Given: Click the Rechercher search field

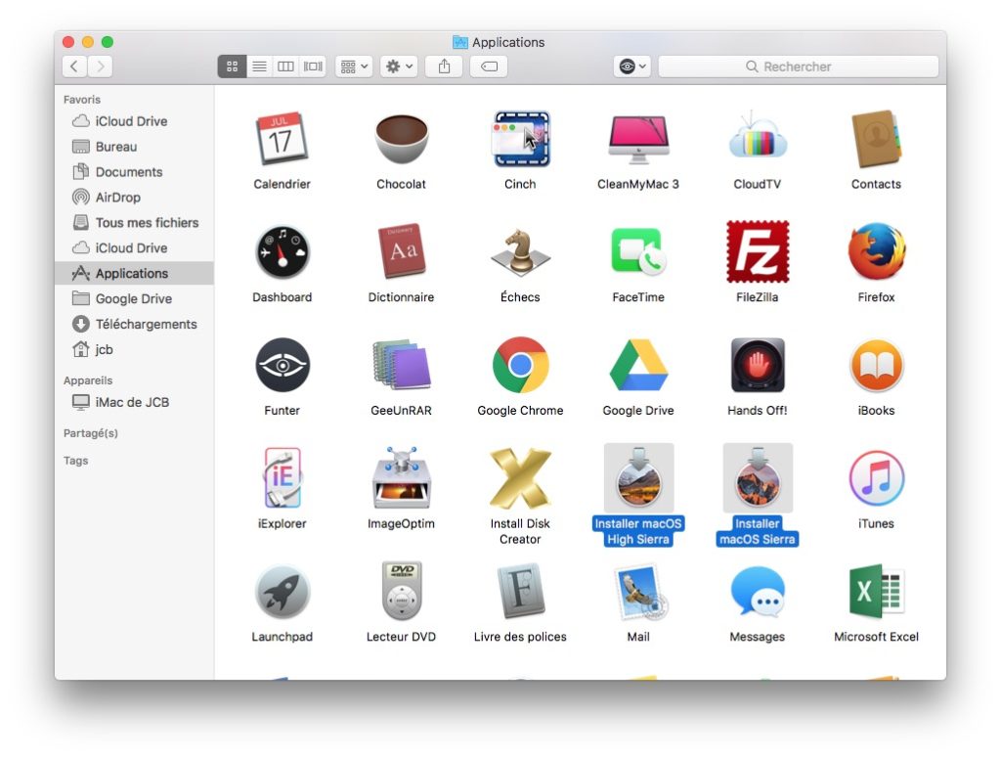Looking at the screenshot, I should (x=799, y=67).
